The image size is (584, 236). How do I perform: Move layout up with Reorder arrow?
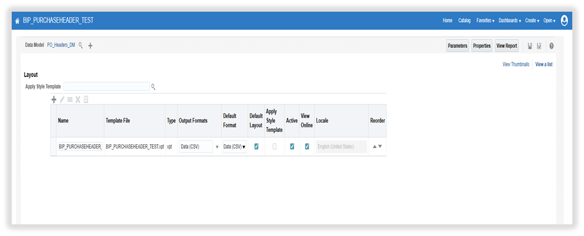pyautogui.click(x=375, y=147)
